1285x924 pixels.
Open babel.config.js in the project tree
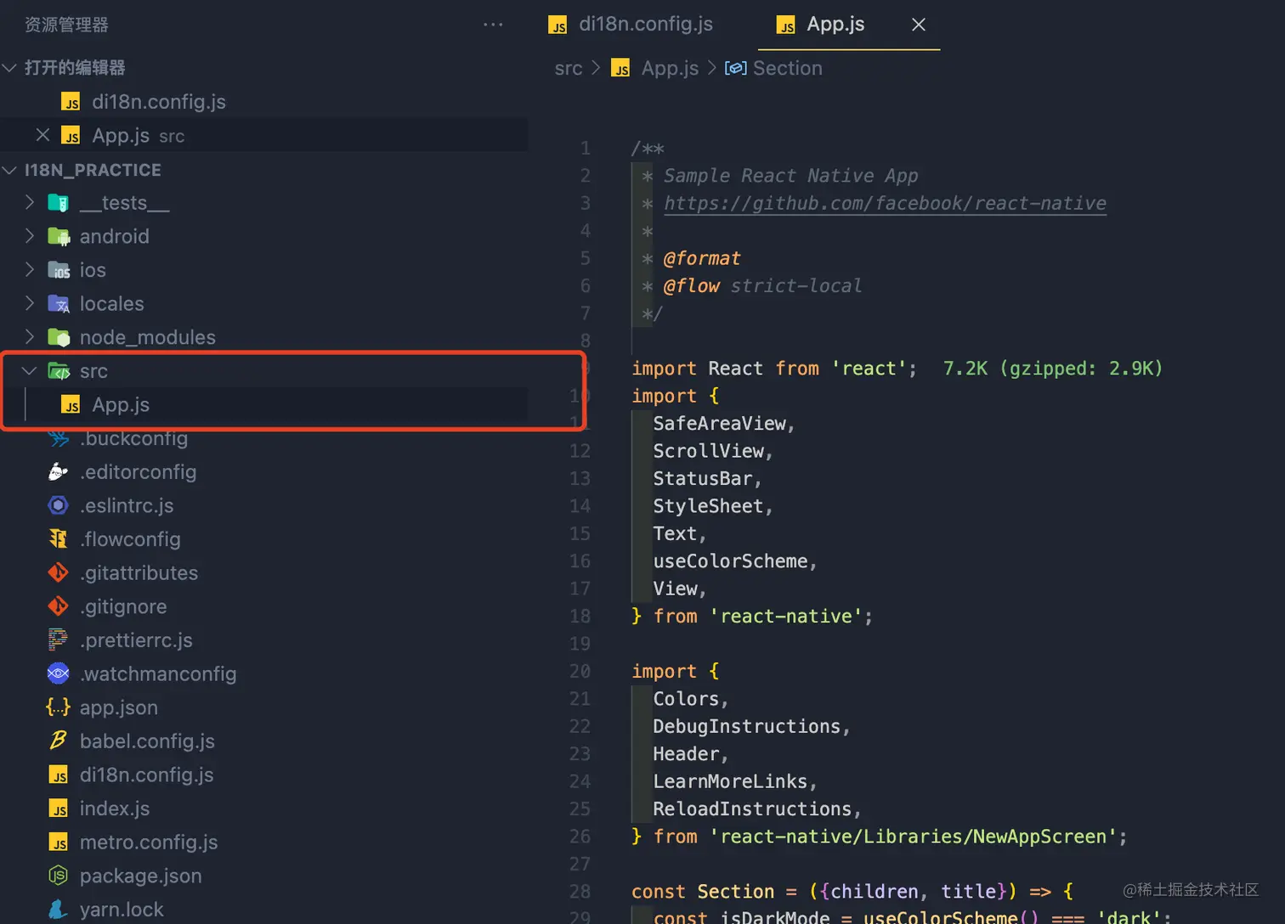147,741
